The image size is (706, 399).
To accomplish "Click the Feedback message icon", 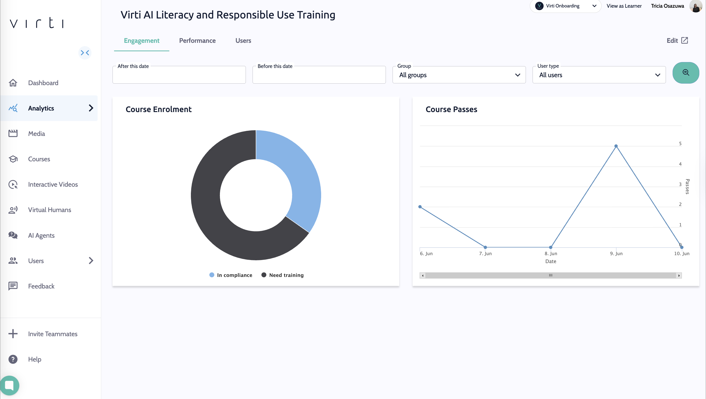I will point(13,286).
